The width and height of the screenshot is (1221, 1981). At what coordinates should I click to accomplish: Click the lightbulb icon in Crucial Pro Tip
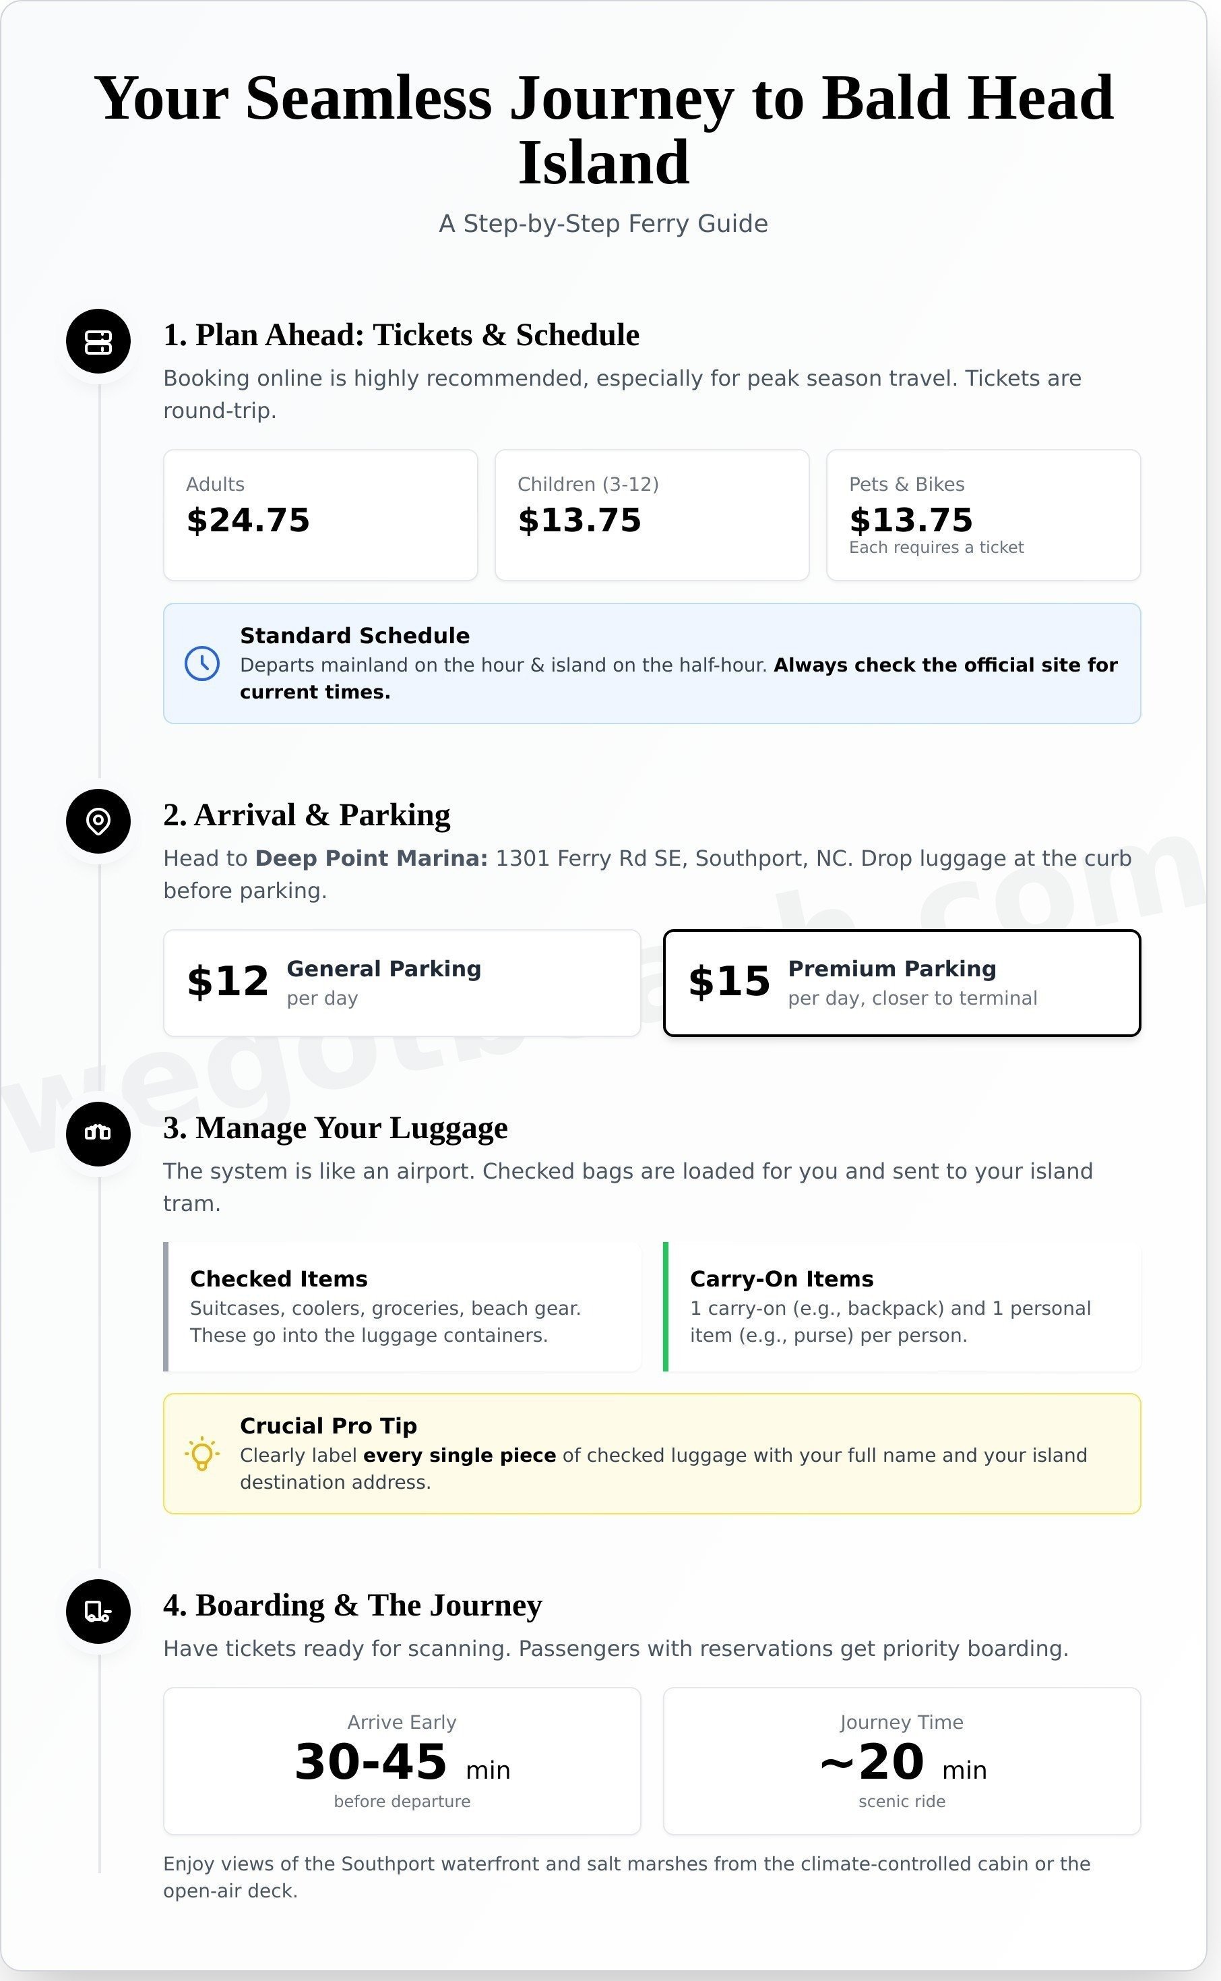pyautogui.click(x=202, y=1454)
